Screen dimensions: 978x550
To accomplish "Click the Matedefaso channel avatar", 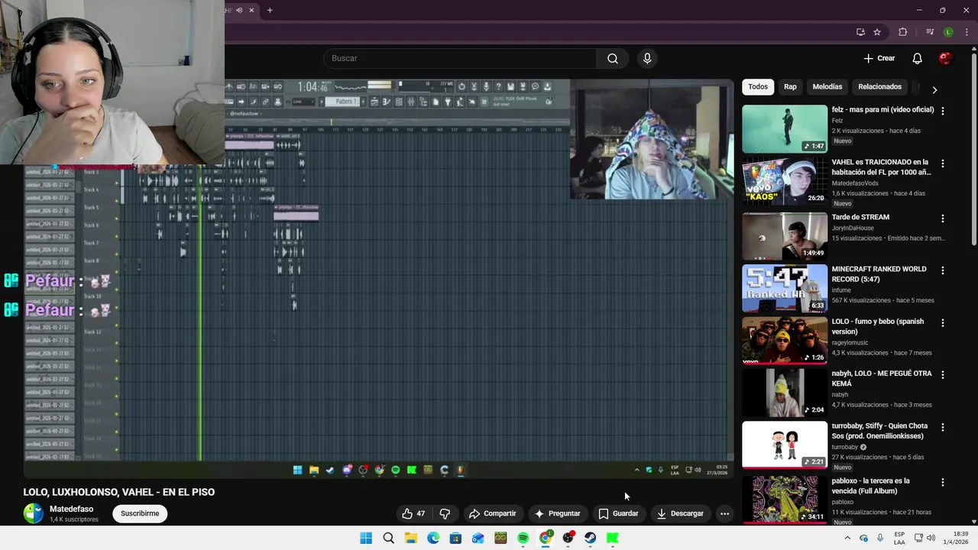I will 34,513.
